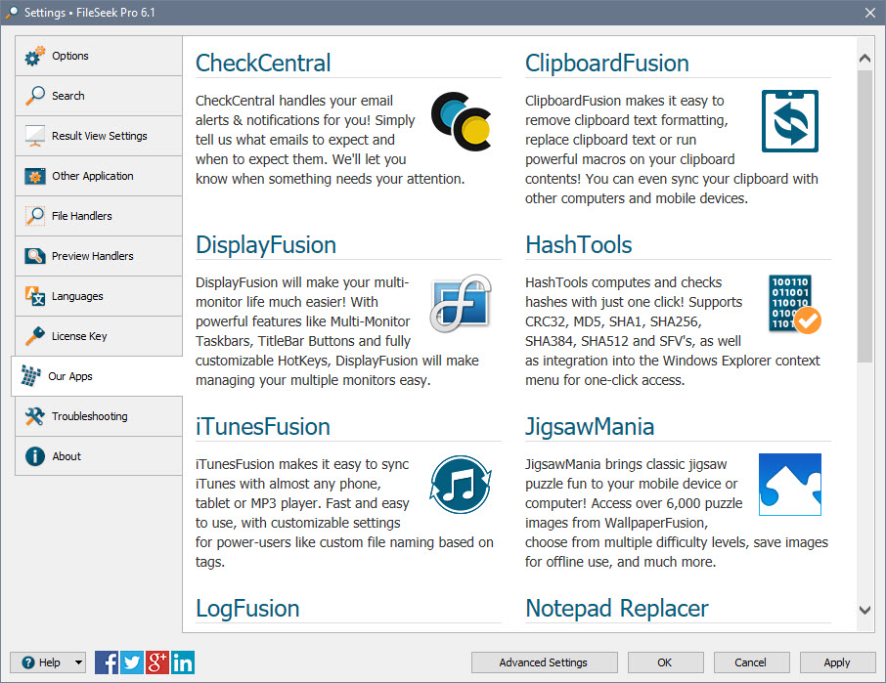Click the vertical scrollbar thumb

864,216
